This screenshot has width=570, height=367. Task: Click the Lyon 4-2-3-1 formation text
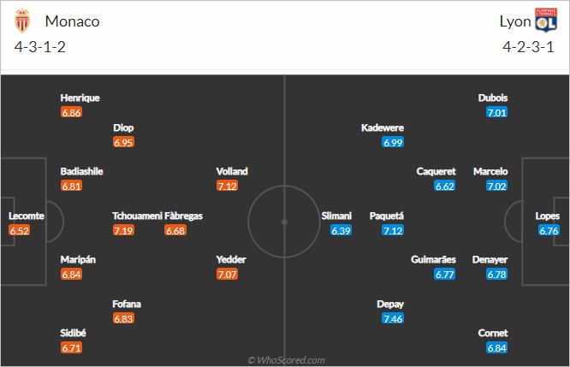528,47
